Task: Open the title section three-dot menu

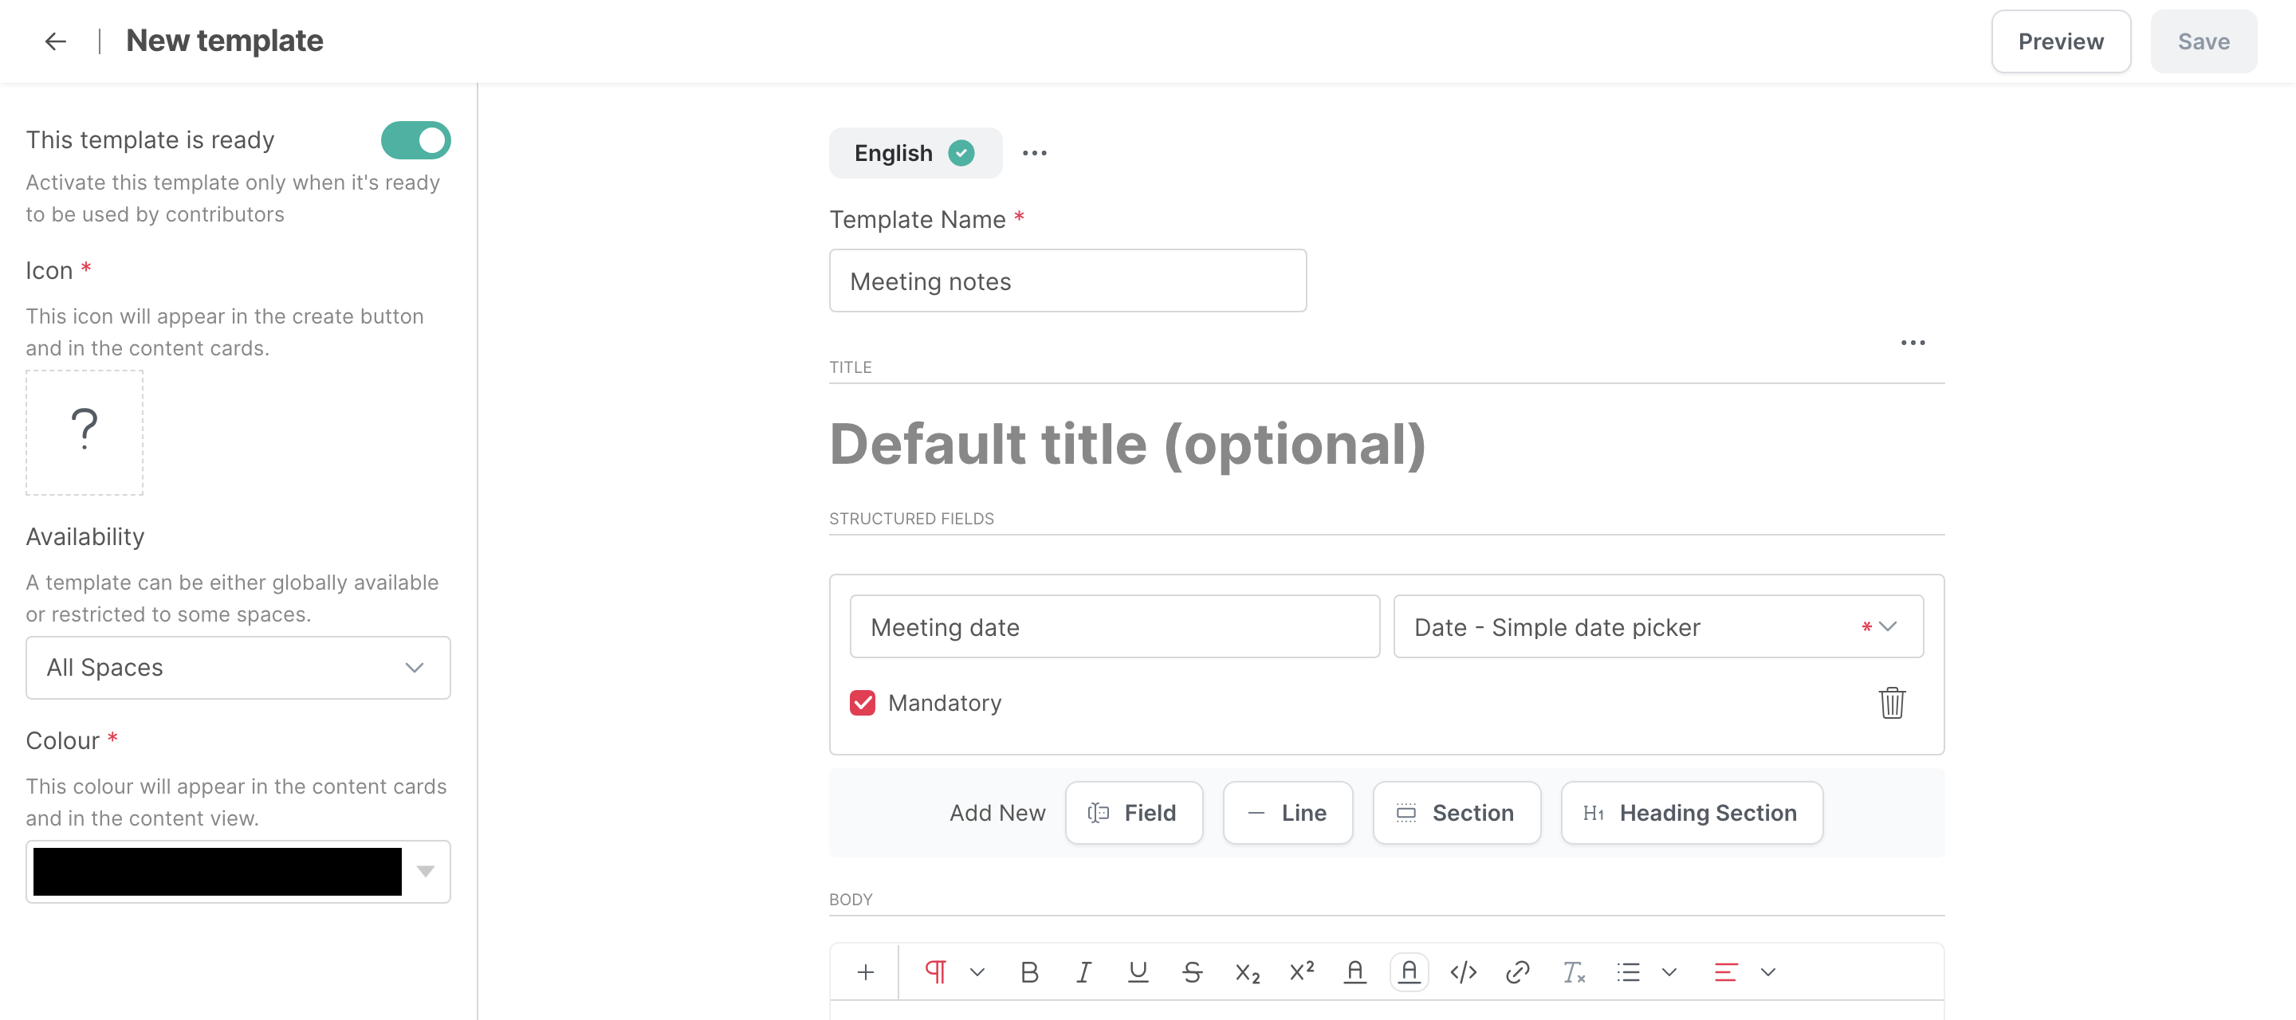Action: pos(1913,343)
